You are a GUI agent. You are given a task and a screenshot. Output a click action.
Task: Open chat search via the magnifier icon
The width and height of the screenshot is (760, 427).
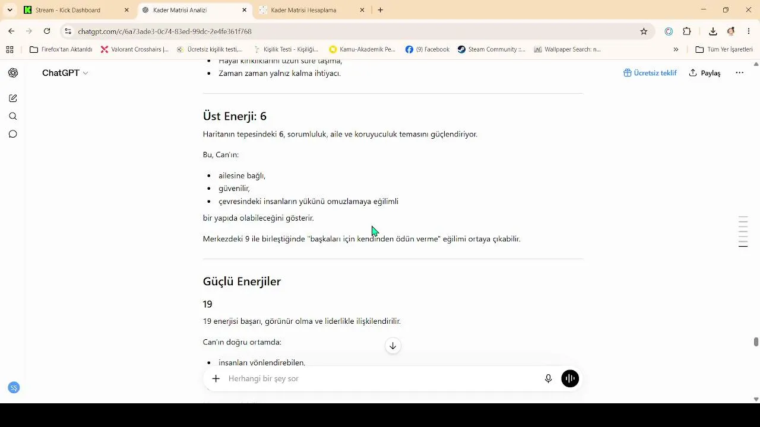tap(13, 116)
